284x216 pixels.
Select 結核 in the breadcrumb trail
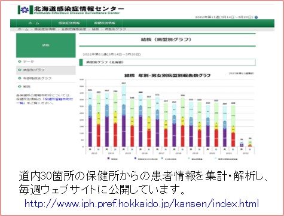click(95, 29)
